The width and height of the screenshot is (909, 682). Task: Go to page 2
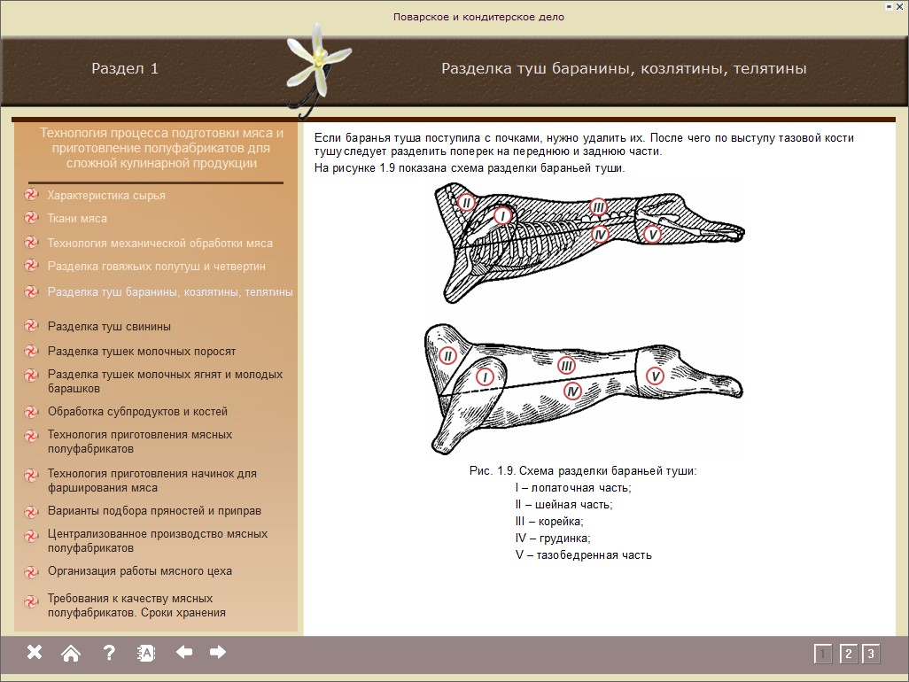[x=848, y=655]
